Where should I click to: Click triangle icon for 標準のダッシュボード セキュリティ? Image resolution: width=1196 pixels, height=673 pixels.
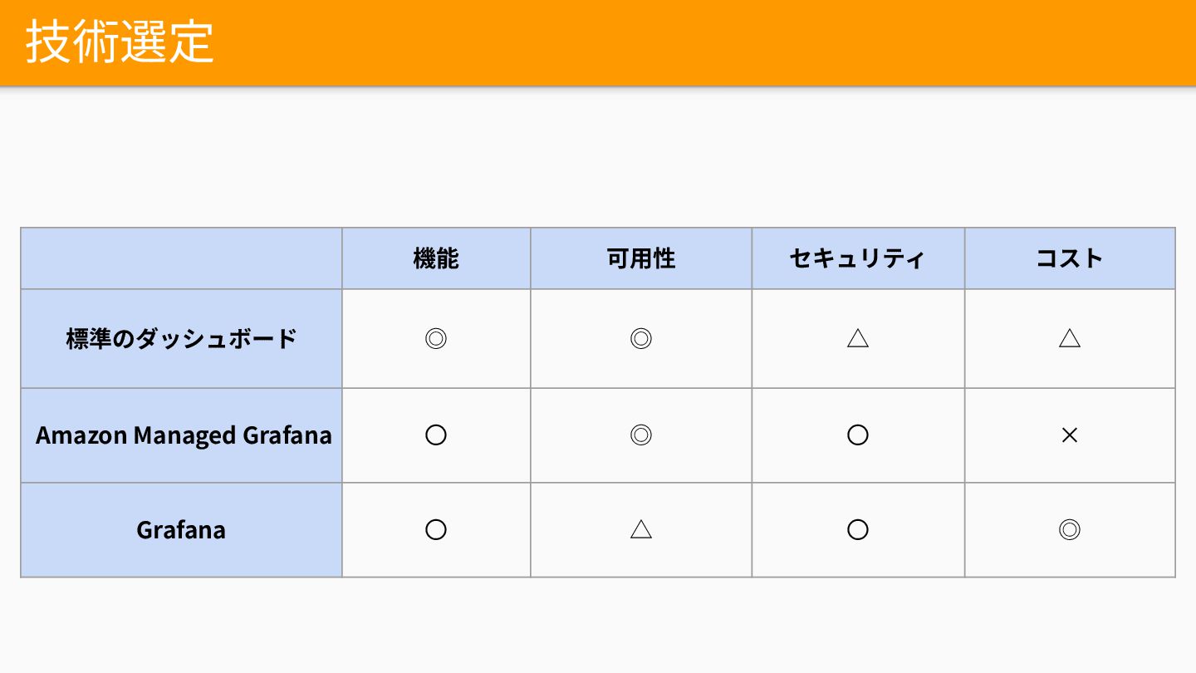[858, 338]
